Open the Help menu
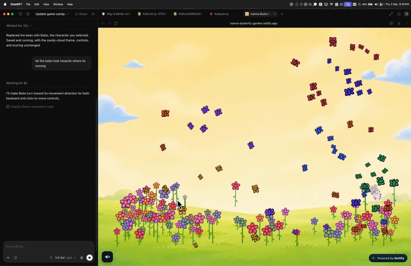Image resolution: width=411 pixels, height=266 pixels. coord(70,4)
